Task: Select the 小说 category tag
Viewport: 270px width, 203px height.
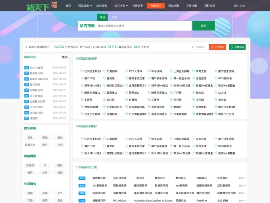Action: [x=60, y=145]
